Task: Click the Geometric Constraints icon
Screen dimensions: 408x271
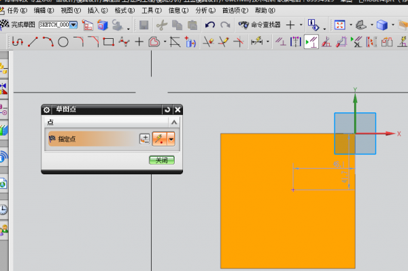Action: (281, 42)
